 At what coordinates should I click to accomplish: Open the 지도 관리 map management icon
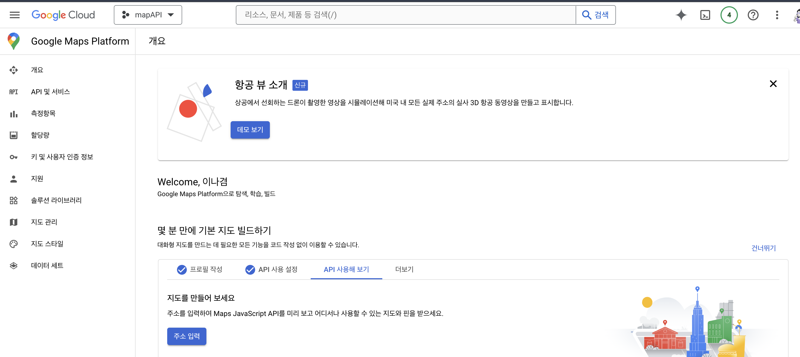point(14,222)
